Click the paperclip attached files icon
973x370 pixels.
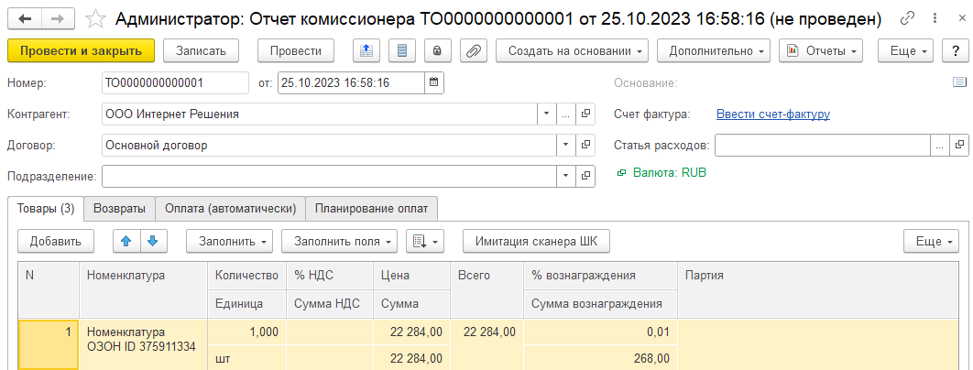pos(474,51)
